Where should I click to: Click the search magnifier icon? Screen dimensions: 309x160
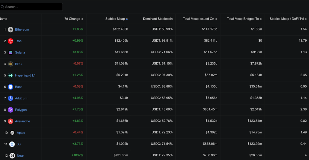point(2,7)
